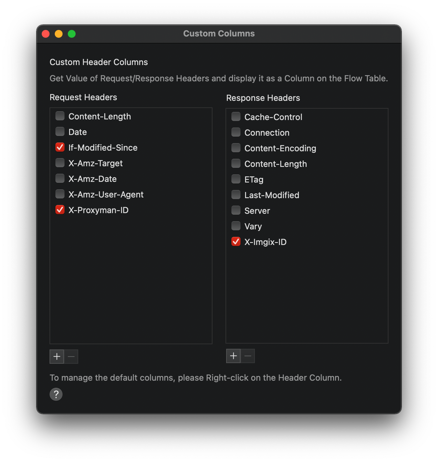The width and height of the screenshot is (438, 462).
Task: Remove the selected Response Header entry
Action: pos(248,356)
